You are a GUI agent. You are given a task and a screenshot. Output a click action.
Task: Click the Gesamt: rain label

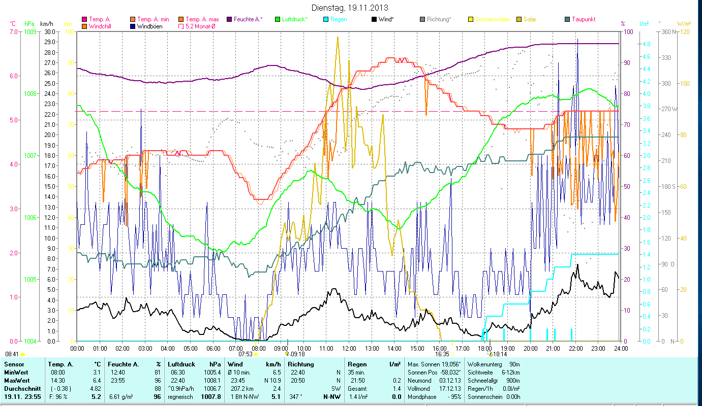356,389
